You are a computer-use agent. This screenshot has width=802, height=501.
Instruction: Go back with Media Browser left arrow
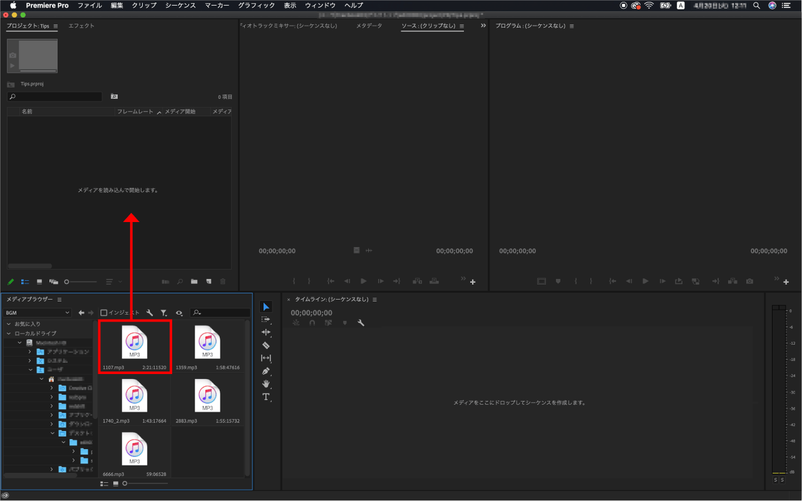(81, 313)
